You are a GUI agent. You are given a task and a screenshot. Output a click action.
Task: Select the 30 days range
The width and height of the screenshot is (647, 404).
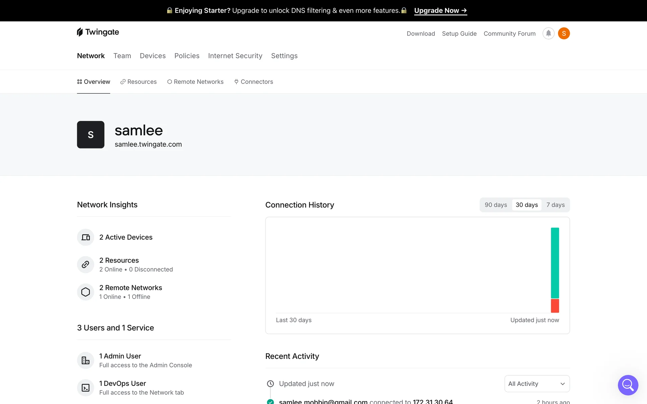click(x=527, y=205)
